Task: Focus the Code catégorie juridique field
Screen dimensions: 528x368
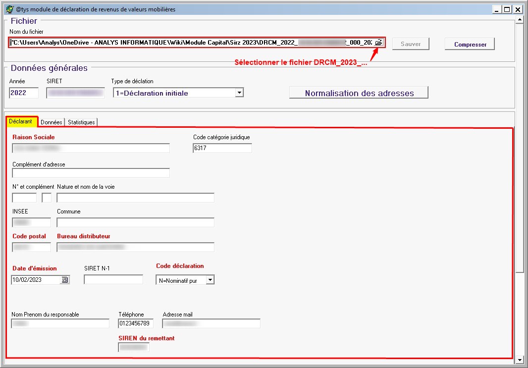Action: [222, 148]
